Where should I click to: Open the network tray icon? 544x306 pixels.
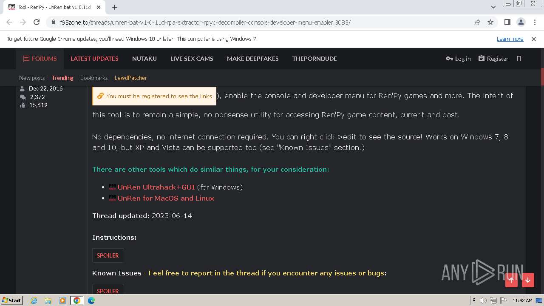coord(493,300)
